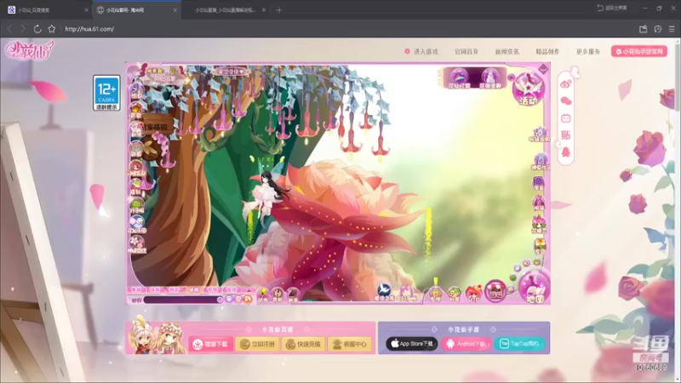Click the red-haired girl icon on left bar
681x383 pixels.
(136, 168)
